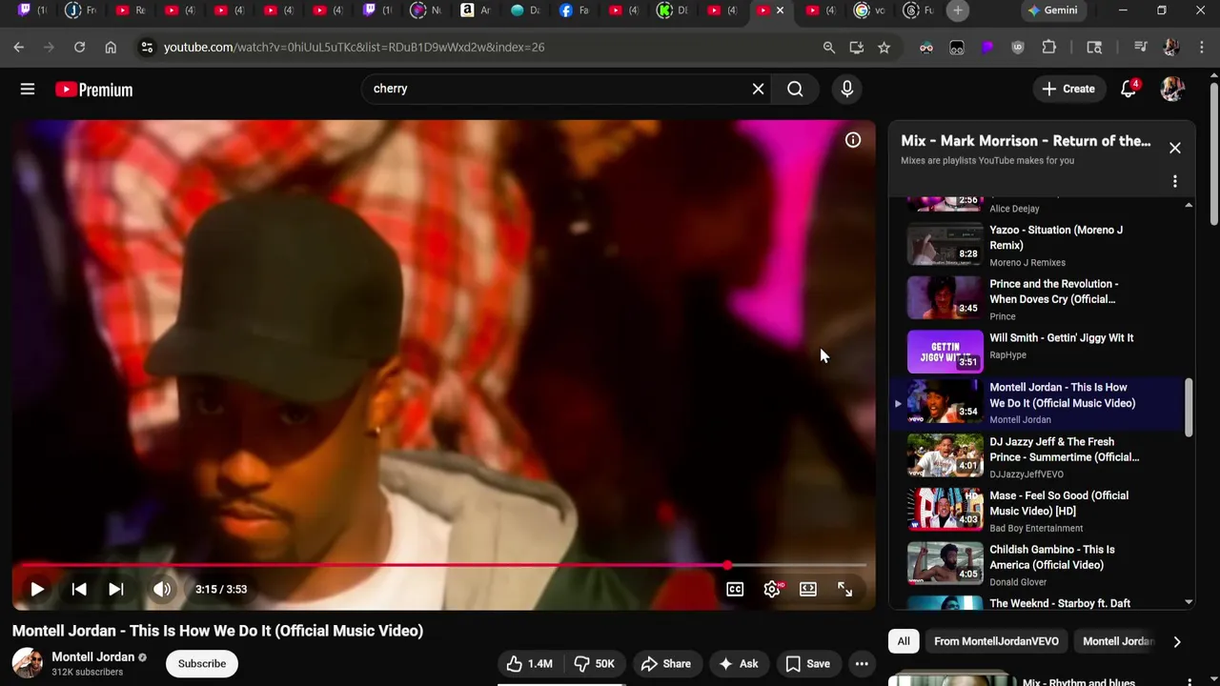The image size is (1220, 686).
Task: Search with your voice microphone
Action: tap(847, 89)
